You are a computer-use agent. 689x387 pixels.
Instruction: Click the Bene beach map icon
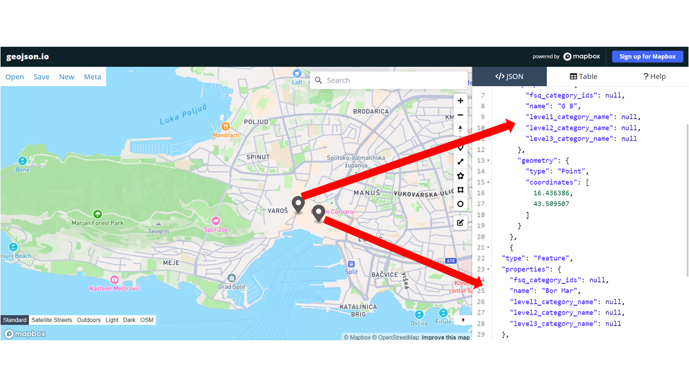23,161
